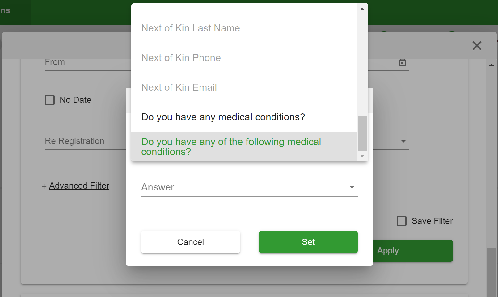Click the dropdown list scroll-down arrow
498x297 pixels.
362,156
